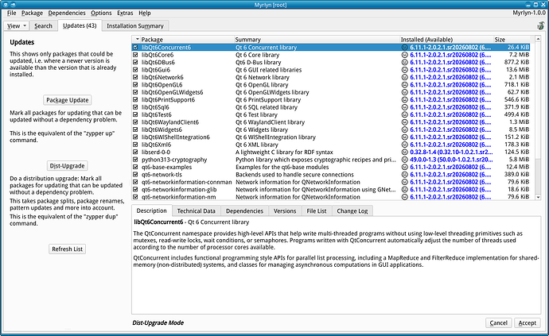Open the View dropdown
Viewport: 549px width, 336px height.
pos(16,26)
